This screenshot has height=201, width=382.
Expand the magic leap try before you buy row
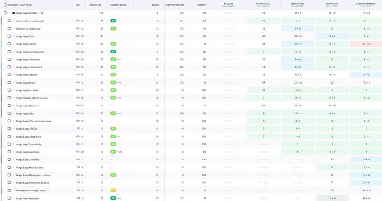pyautogui.click(x=13, y=98)
